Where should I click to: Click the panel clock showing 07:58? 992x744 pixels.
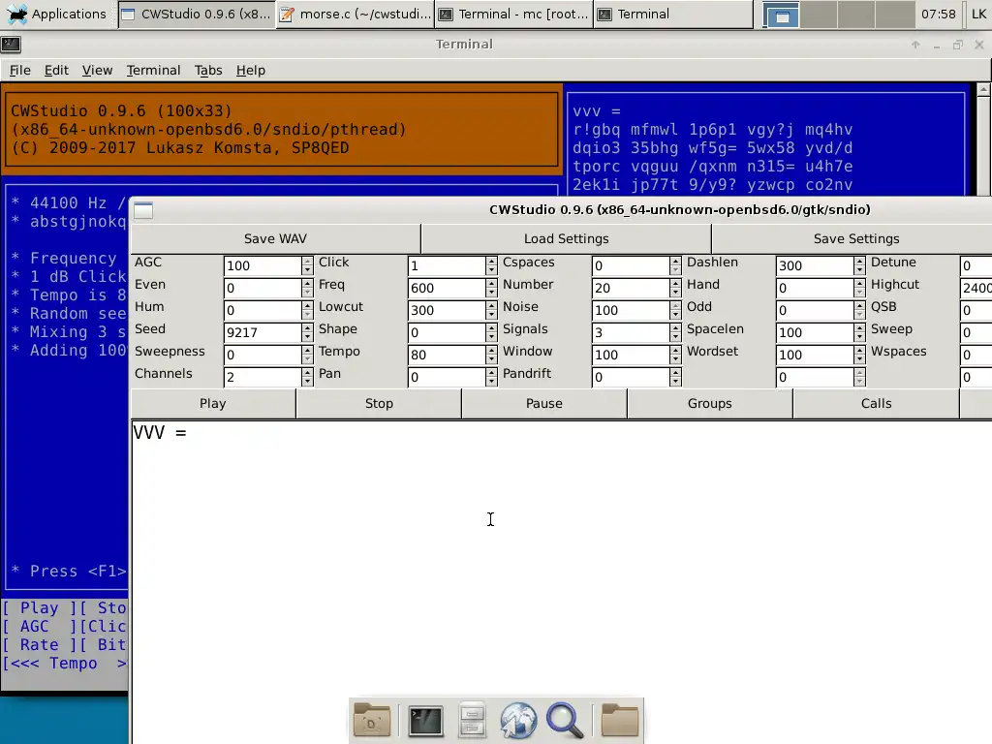[938, 14]
